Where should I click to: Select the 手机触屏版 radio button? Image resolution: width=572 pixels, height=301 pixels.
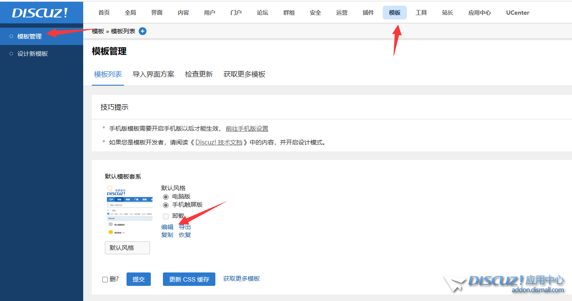click(166, 205)
